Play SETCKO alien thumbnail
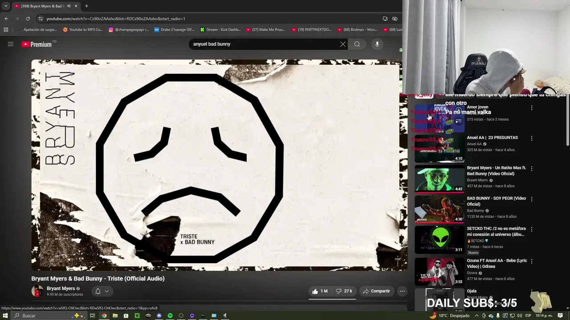 [x=440, y=240]
